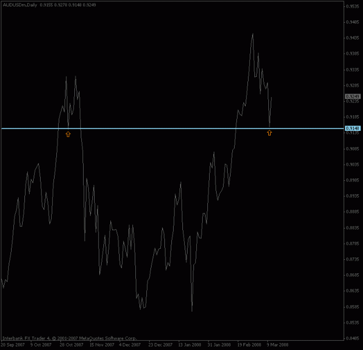Click the 23 Dec 2007 date label
363x350 pixels.
click(160, 345)
